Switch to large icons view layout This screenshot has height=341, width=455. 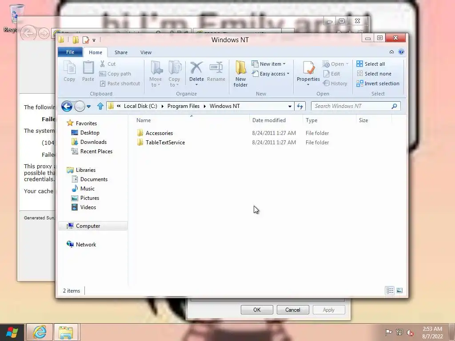point(399,290)
